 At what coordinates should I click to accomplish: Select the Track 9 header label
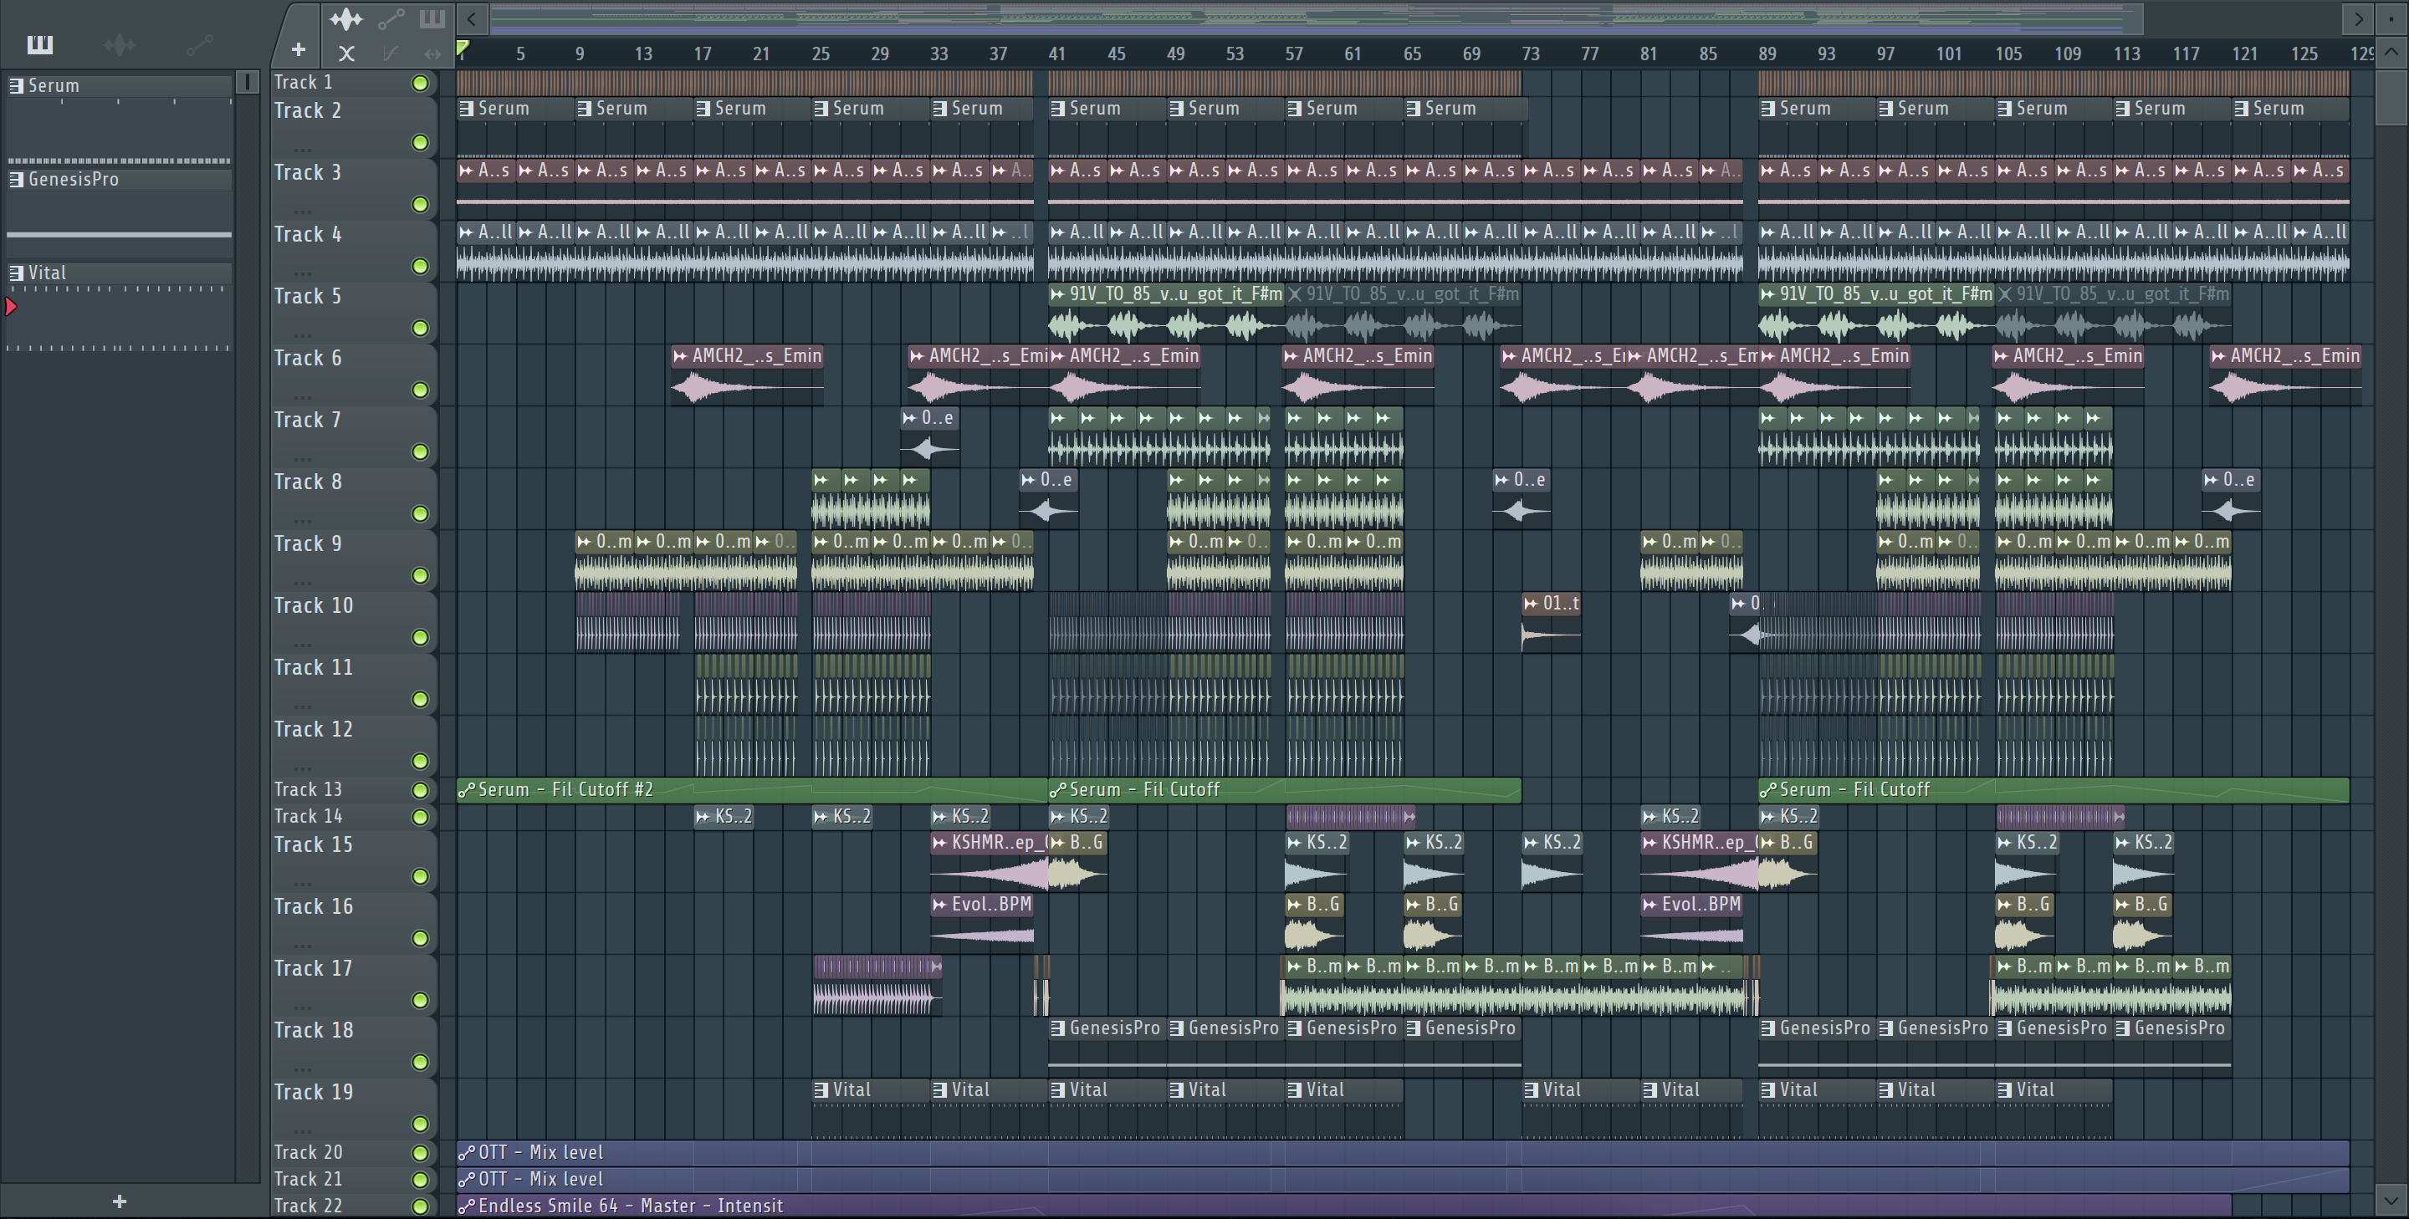pos(308,543)
